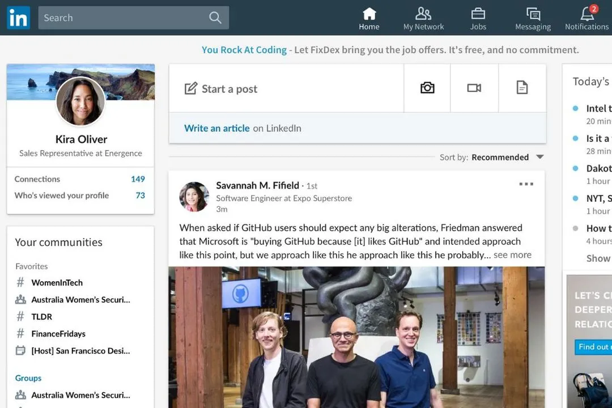This screenshot has height=408, width=612.
Task: Open Notifications bell
Action: (x=586, y=19)
